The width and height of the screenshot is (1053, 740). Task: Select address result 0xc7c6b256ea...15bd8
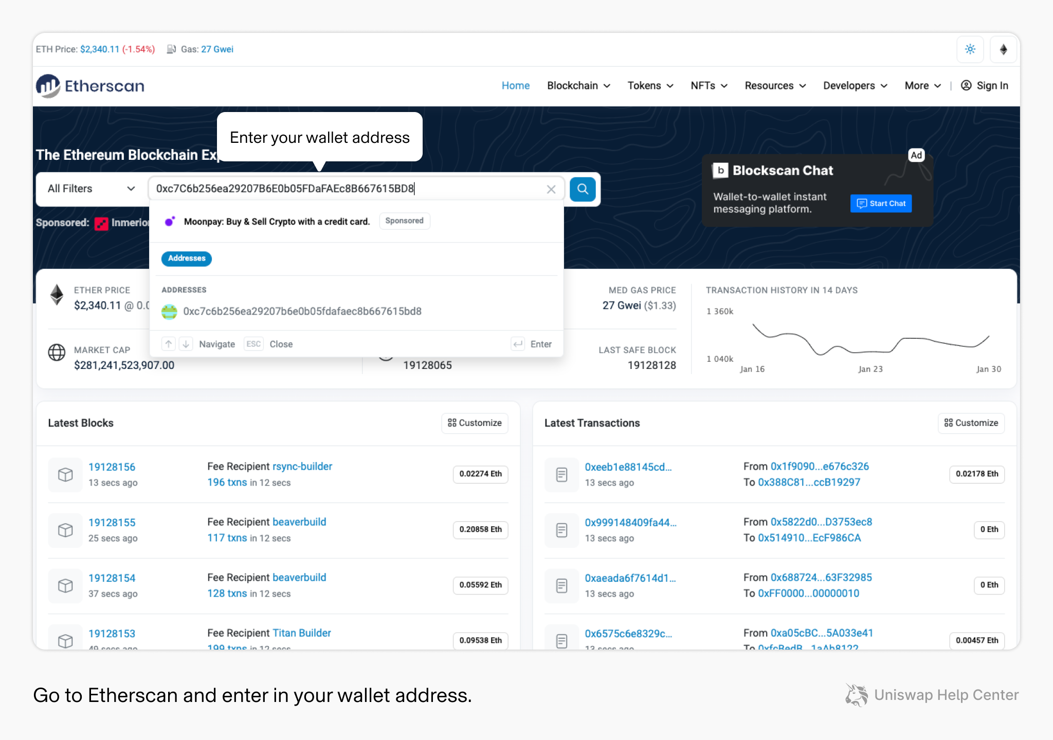click(356, 311)
